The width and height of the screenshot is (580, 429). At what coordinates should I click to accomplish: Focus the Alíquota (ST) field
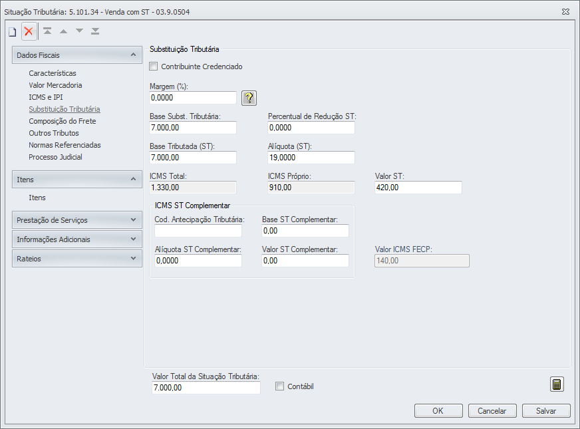311,158
